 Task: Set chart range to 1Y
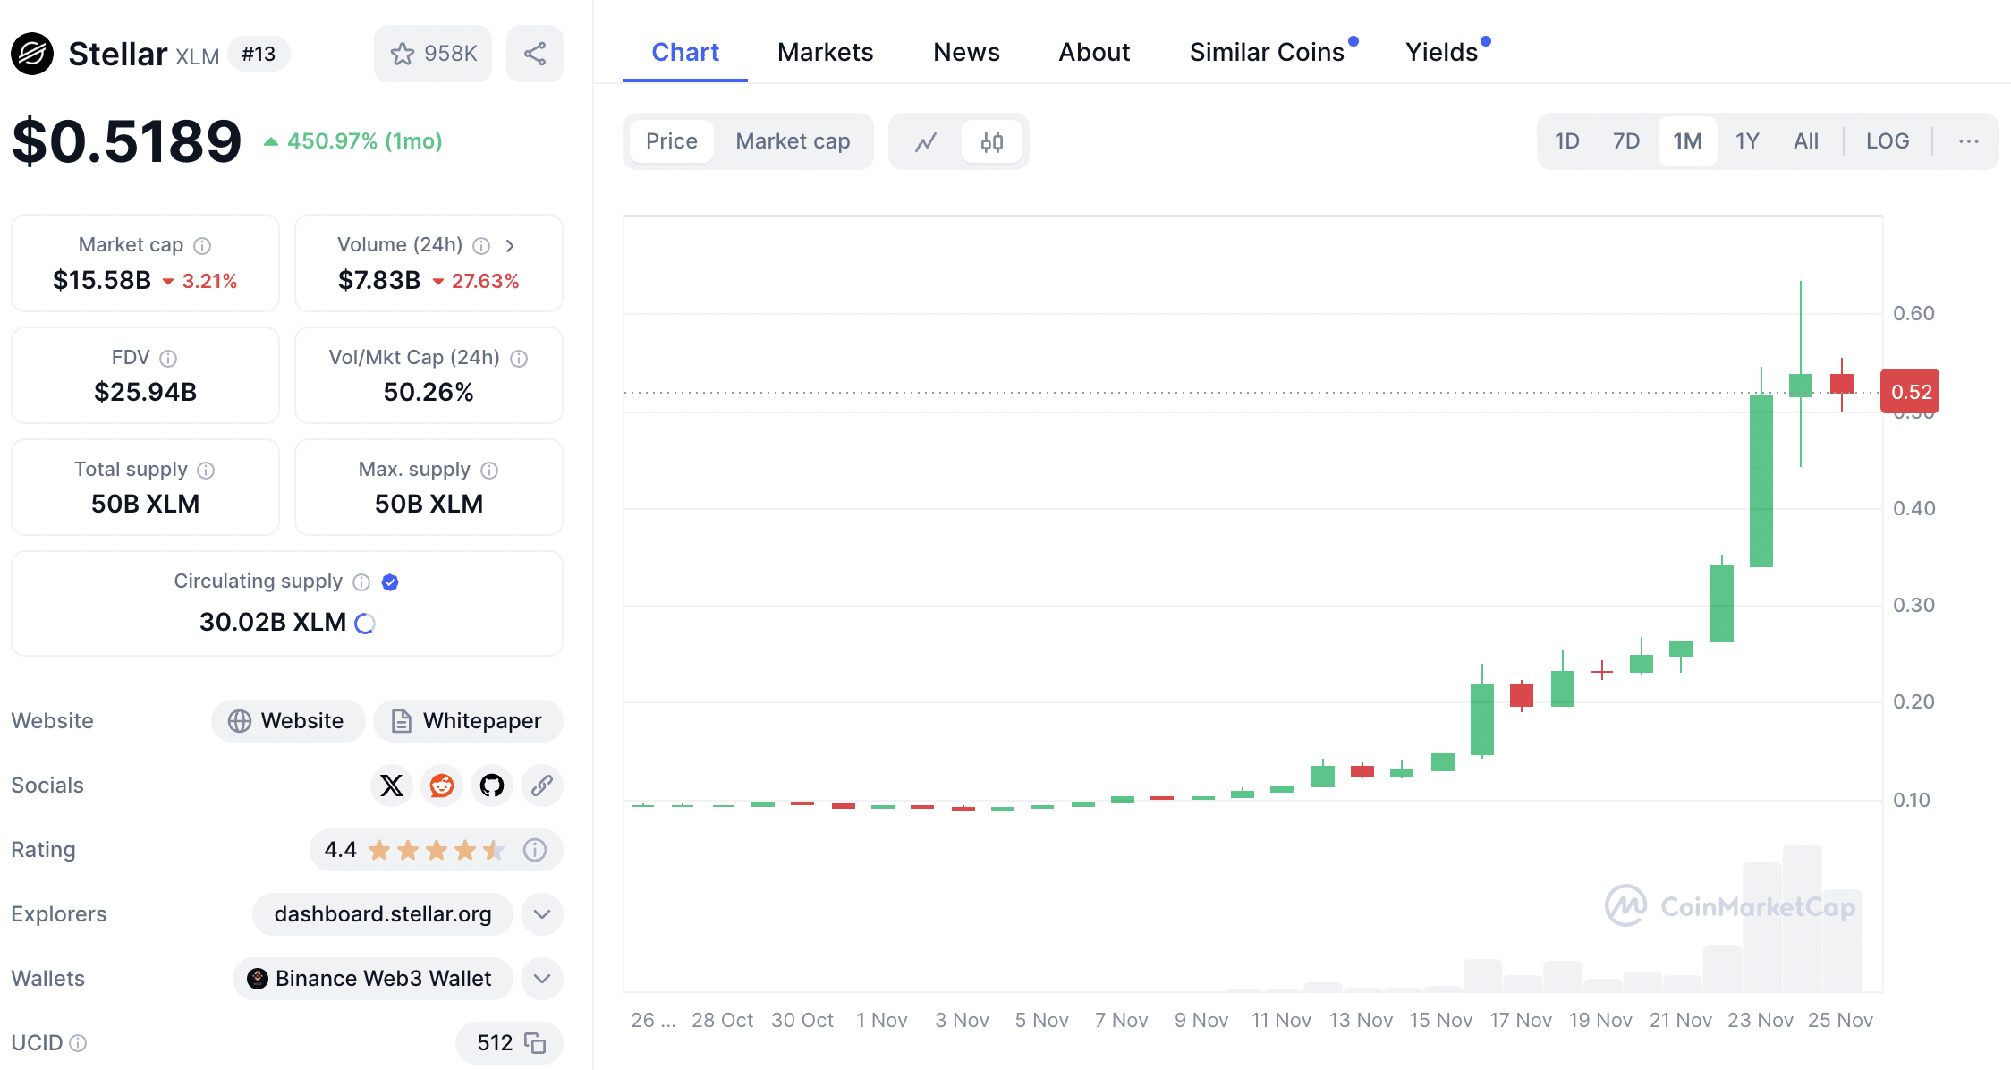[x=1747, y=141]
